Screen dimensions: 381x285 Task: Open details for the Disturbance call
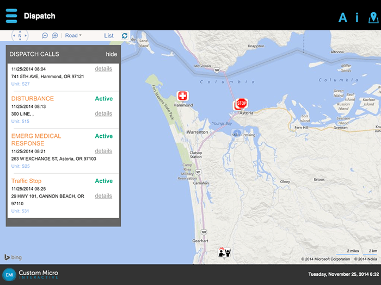pyautogui.click(x=103, y=113)
